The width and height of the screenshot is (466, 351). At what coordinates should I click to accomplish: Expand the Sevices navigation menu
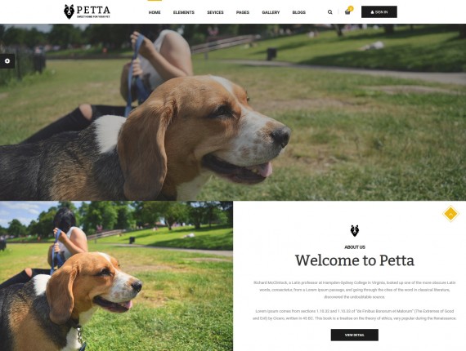(215, 12)
